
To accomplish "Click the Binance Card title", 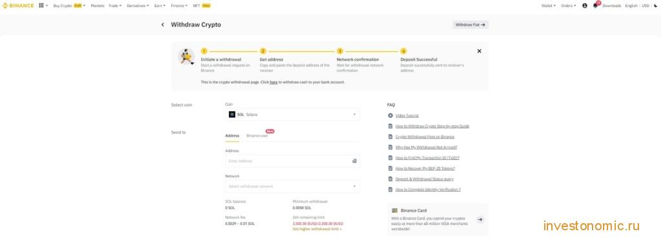I will pyautogui.click(x=414, y=211).
